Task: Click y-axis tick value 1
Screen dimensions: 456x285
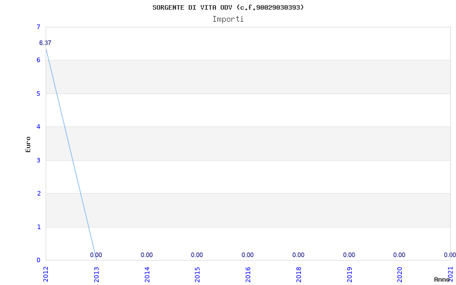Action: (x=38, y=227)
